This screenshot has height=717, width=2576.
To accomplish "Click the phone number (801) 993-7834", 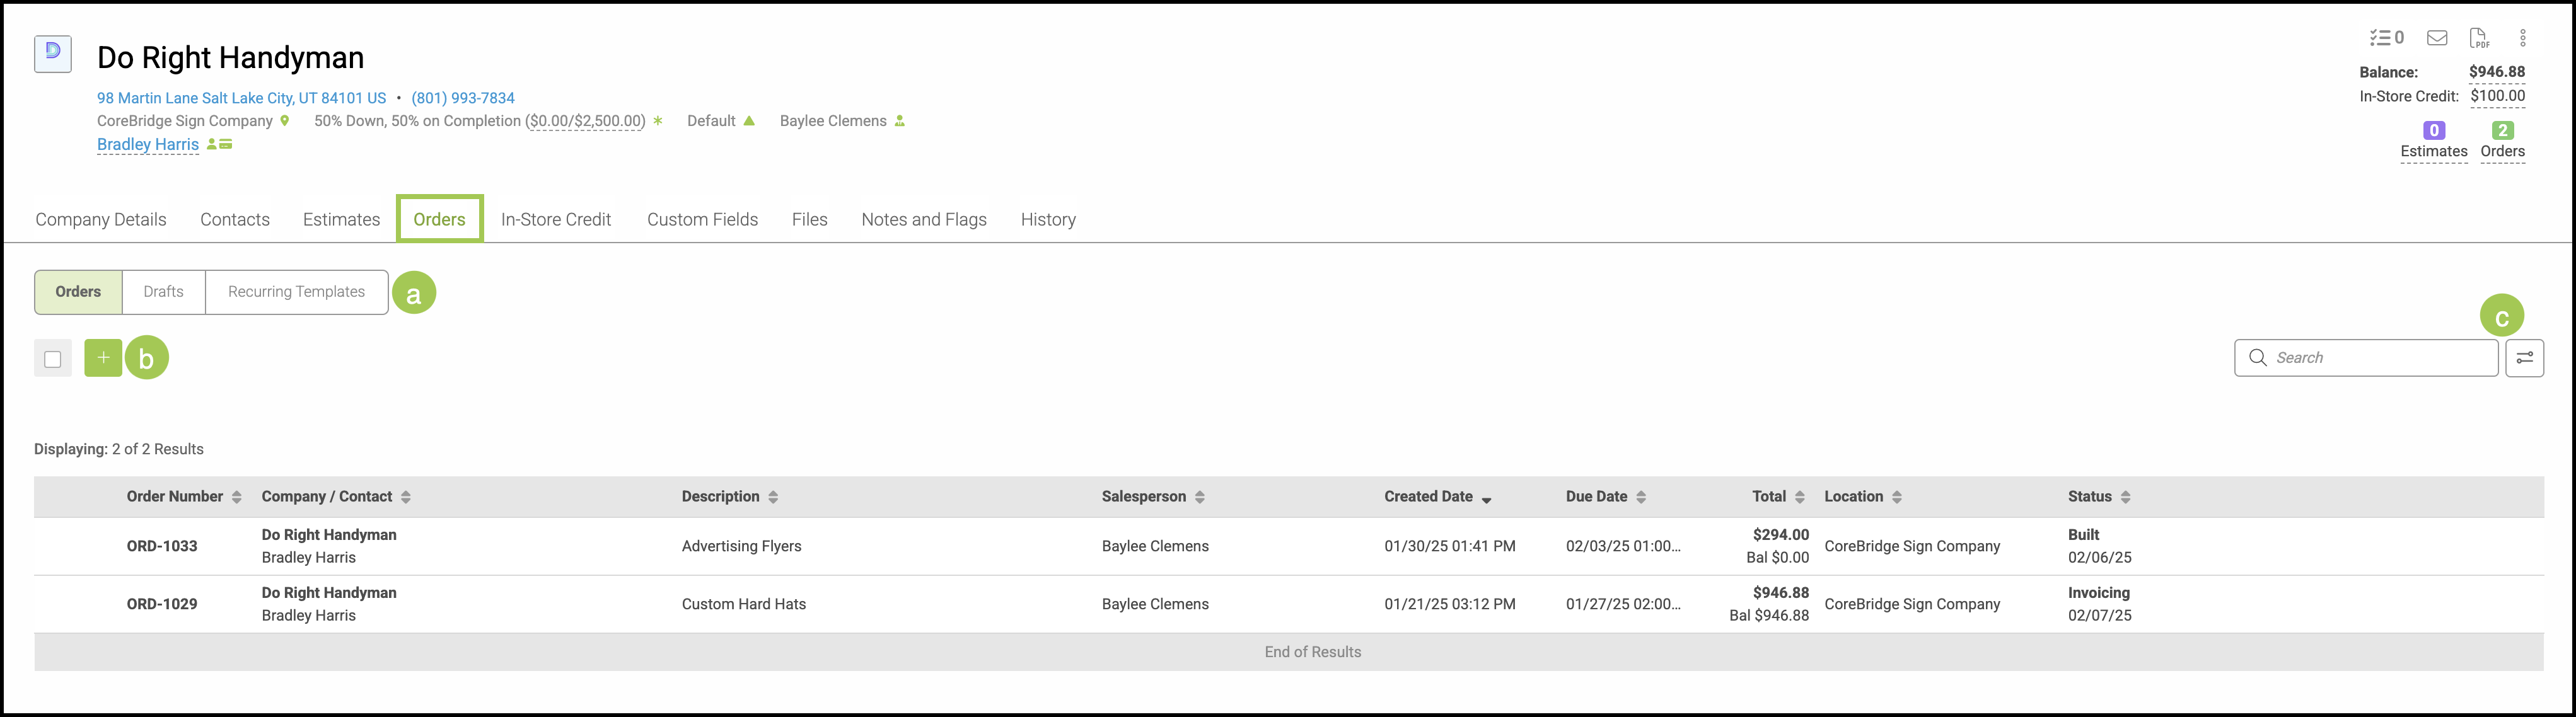I will coord(462,98).
